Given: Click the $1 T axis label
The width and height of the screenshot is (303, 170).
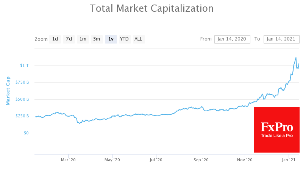Looking at the screenshot, I should point(24,66).
